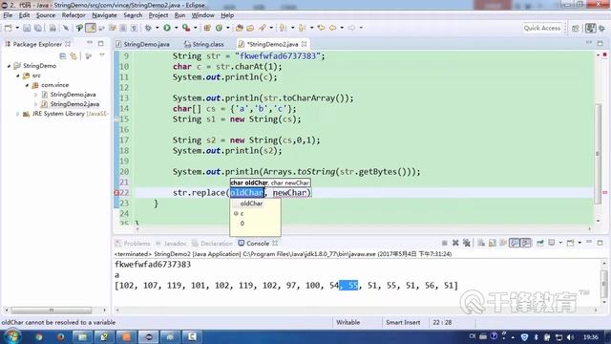This screenshot has height=344, width=611.
Task: Switch to the Declaration tab
Action: 212,244
